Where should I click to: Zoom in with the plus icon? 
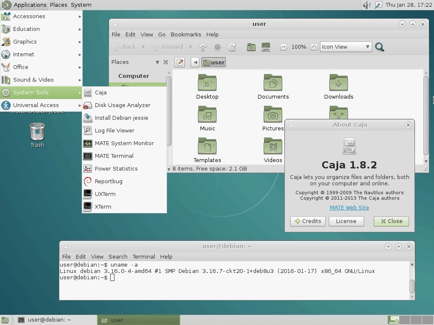pyautogui.click(x=314, y=47)
